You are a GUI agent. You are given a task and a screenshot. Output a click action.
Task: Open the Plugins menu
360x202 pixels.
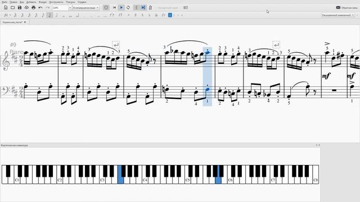(70, 2)
